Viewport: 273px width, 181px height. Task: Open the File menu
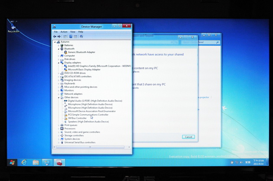[55, 32]
